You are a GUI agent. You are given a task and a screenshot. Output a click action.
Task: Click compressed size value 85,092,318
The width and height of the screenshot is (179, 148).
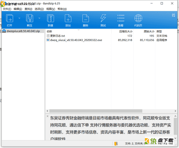[x=125, y=40]
